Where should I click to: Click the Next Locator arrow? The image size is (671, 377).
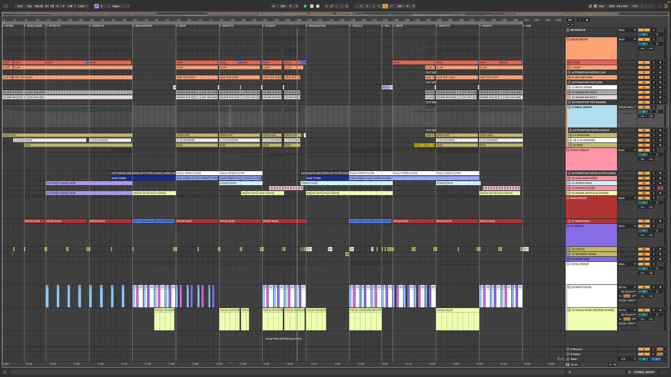[x=572, y=24]
